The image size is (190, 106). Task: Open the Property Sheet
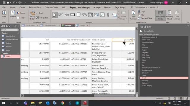[x=170, y=15]
